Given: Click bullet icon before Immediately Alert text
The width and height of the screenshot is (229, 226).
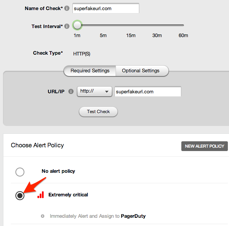Looking at the screenshot, I should 42,216.
